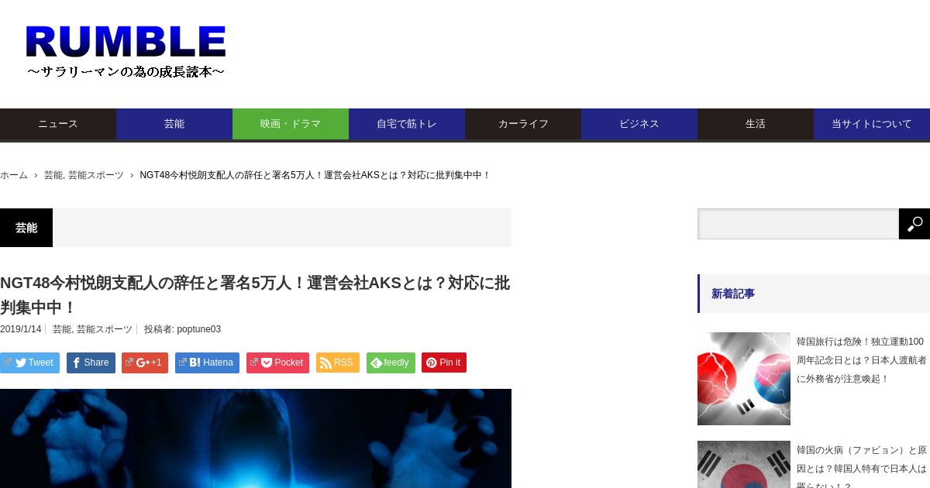Screen dimensions: 930x488
Task: Save article to Pocket button
Action: [x=277, y=363]
